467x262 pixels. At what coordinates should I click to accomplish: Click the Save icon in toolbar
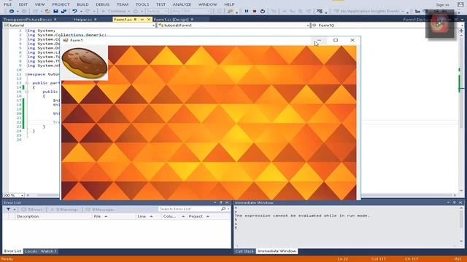(55, 12)
